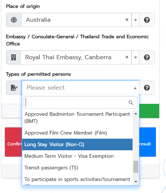This screenshot has width=166, height=193.
Task: Expand the Embassy dropdown arrow
Action: click(136, 57)
